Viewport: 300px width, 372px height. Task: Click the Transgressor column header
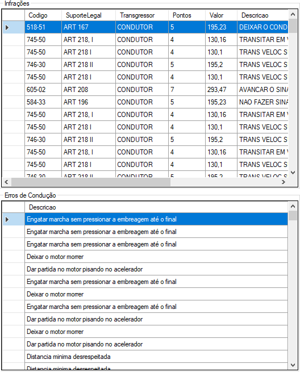point(142,15)
